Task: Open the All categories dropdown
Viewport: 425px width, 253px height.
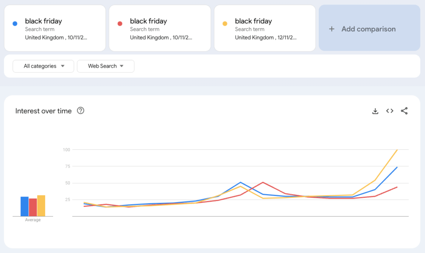Action: 44,66
